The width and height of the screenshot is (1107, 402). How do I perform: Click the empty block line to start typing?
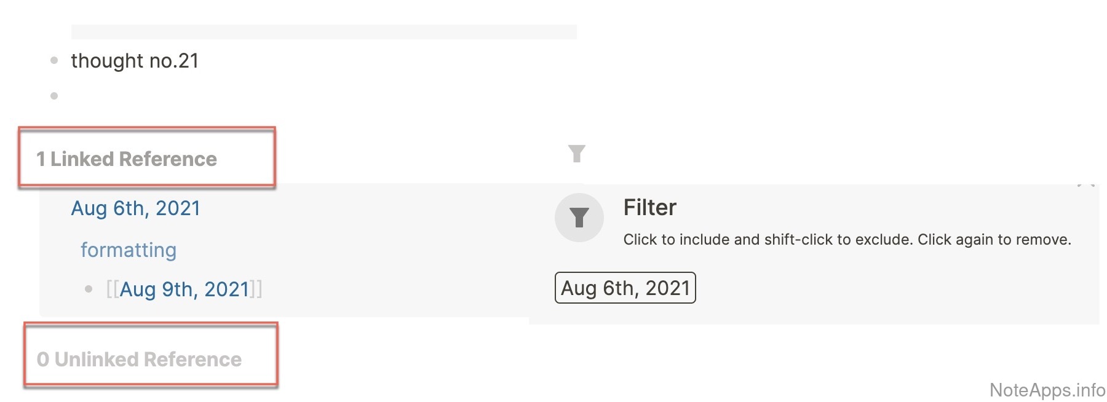coord(184,96)
